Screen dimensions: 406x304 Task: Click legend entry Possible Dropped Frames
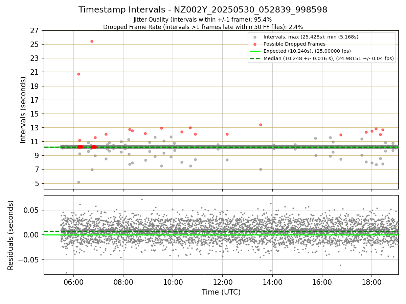click(294, 44)
